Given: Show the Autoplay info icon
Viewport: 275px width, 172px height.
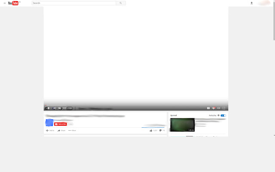Looking at the screenshot, I should tap(219, 115).
